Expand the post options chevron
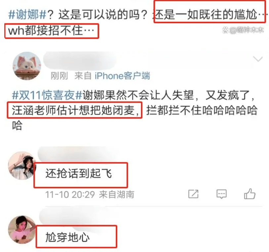This screenshot has height=252, width=269. pyautogui.click(x=258, y=59)
